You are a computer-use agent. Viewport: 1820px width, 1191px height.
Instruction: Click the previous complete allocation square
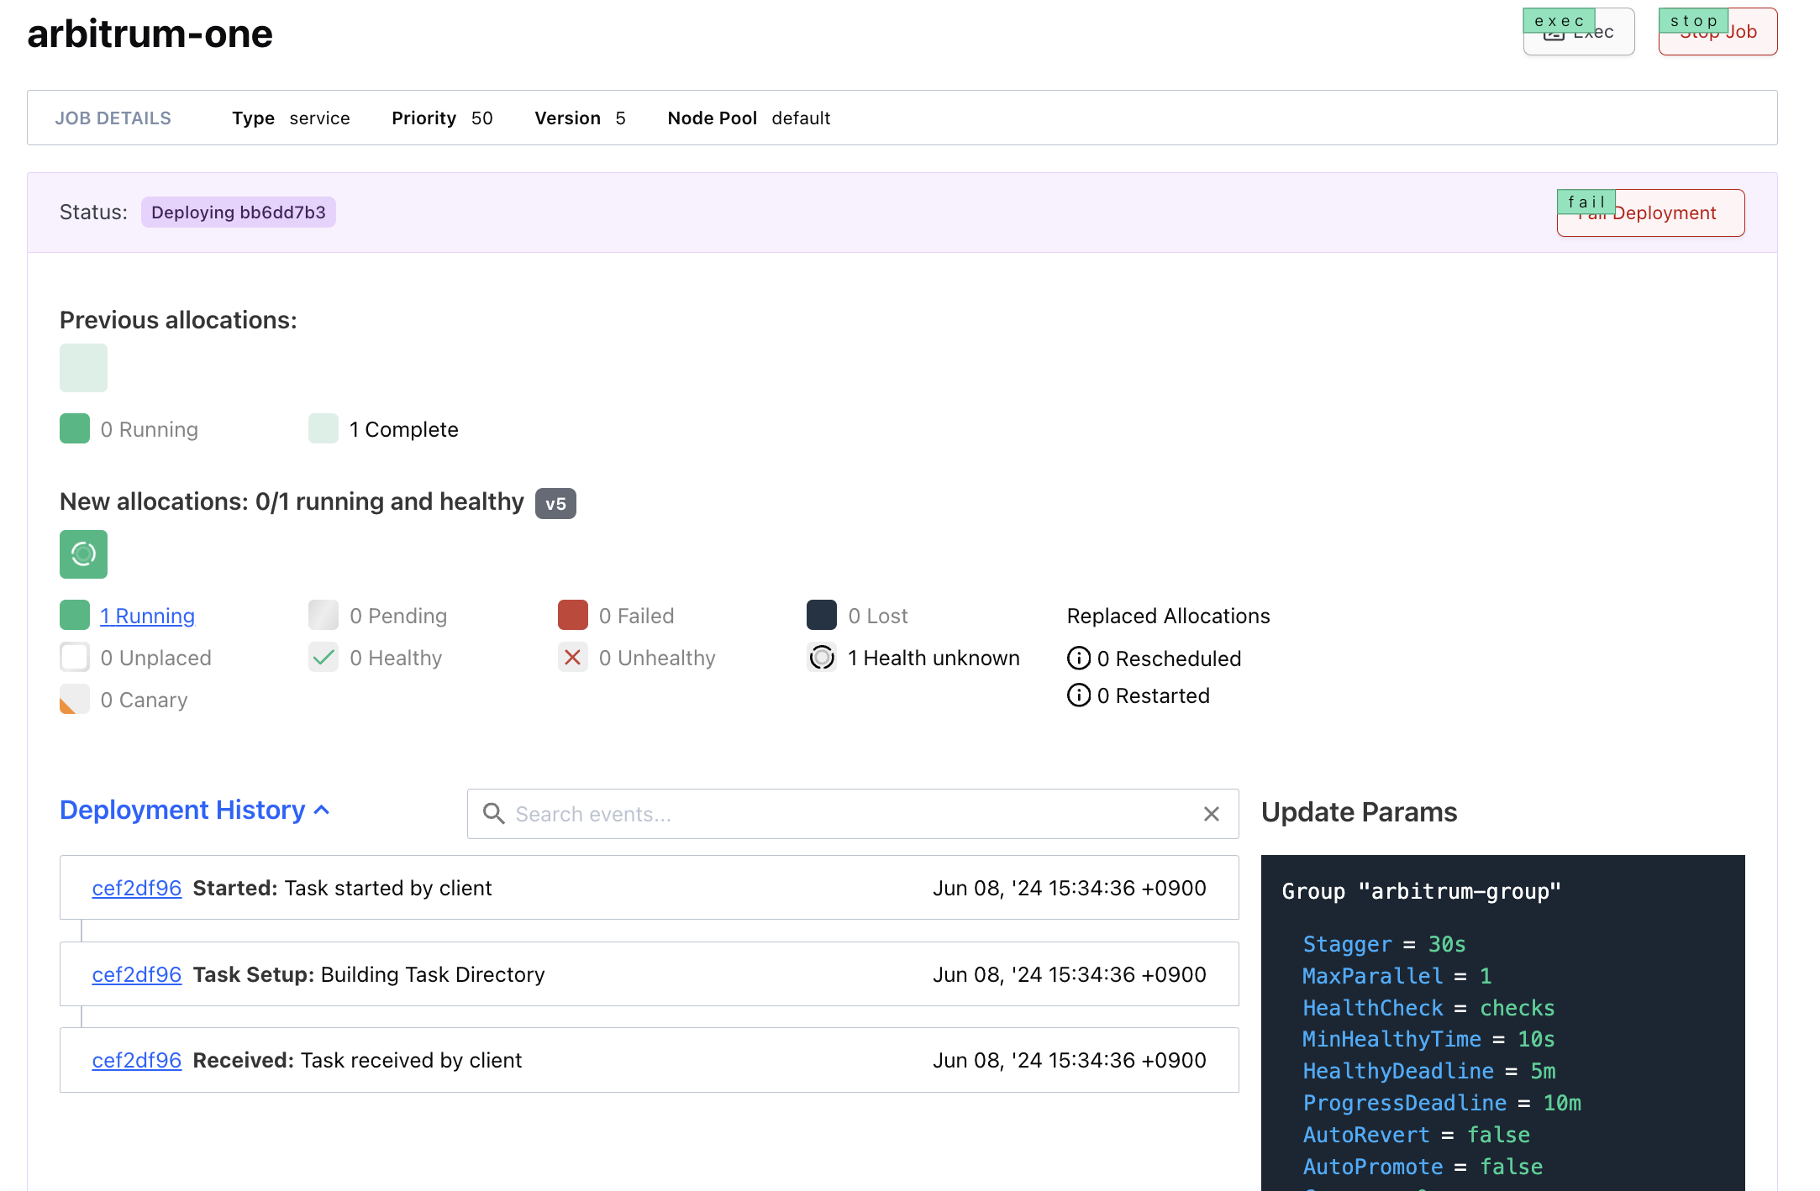[x=83, y=368]
